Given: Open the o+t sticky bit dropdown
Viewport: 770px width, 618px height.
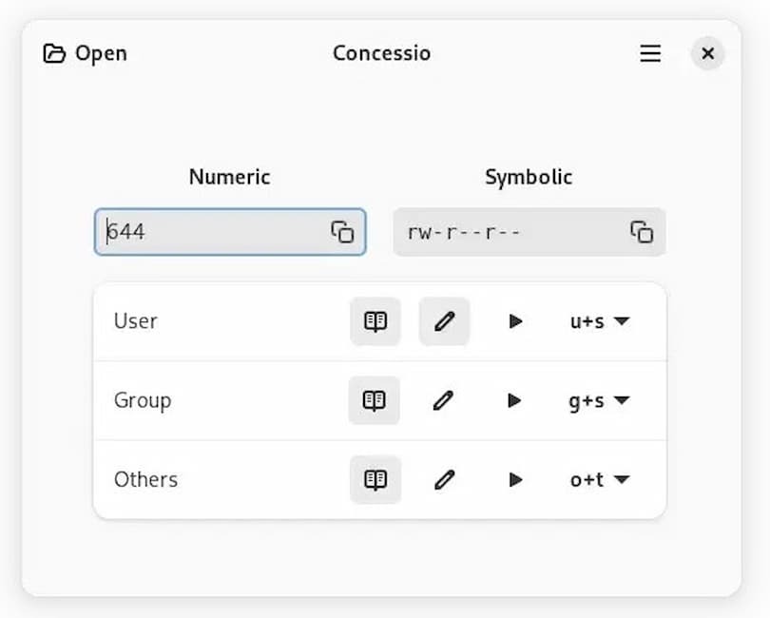Looking at the screenshot, I should click(600, 479).
